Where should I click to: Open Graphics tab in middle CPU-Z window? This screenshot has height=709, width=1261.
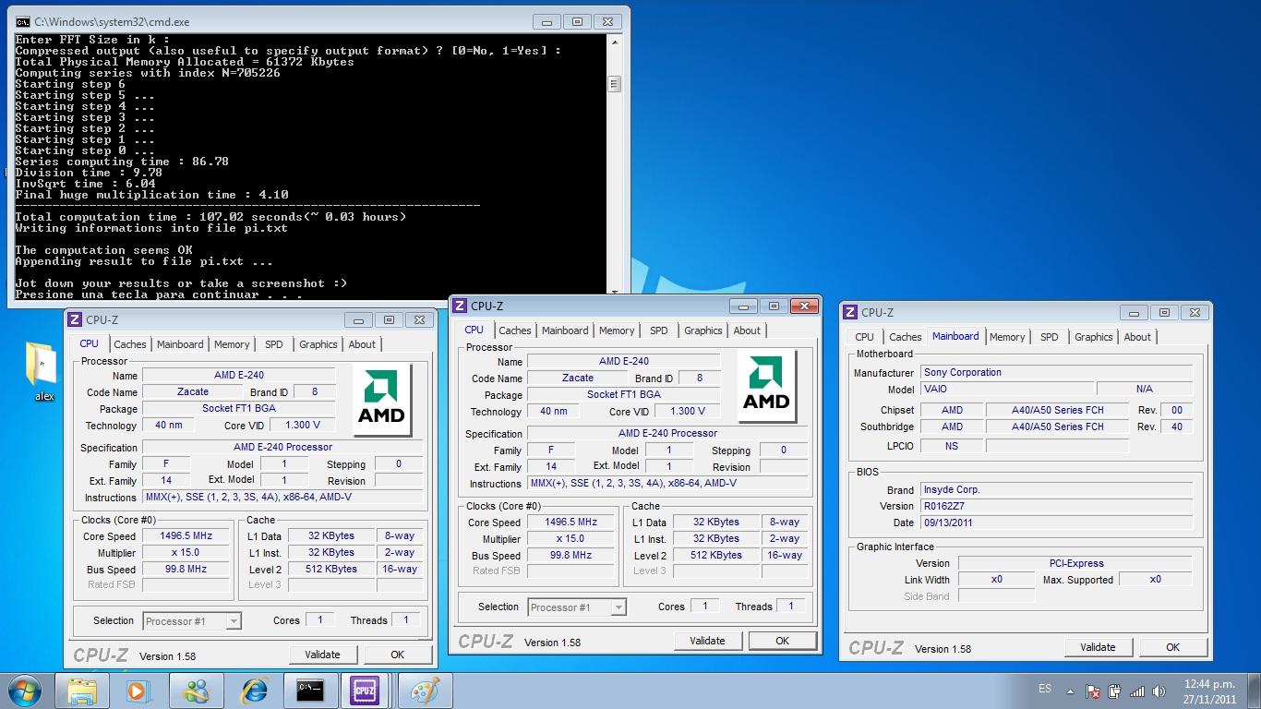(x=703, y=330)
